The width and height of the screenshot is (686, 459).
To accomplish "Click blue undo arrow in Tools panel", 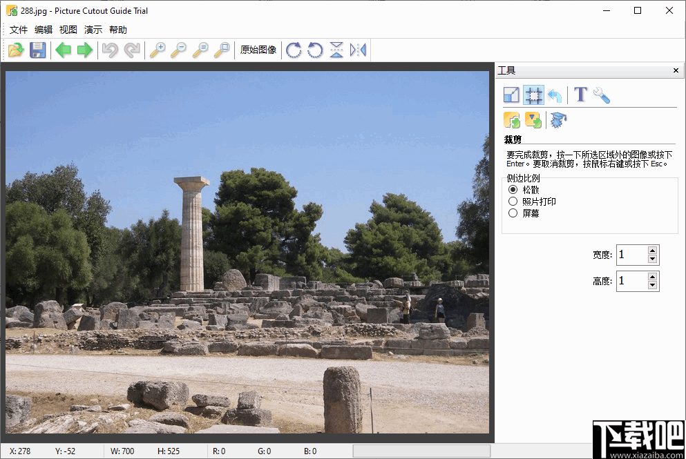I will 555,95.
